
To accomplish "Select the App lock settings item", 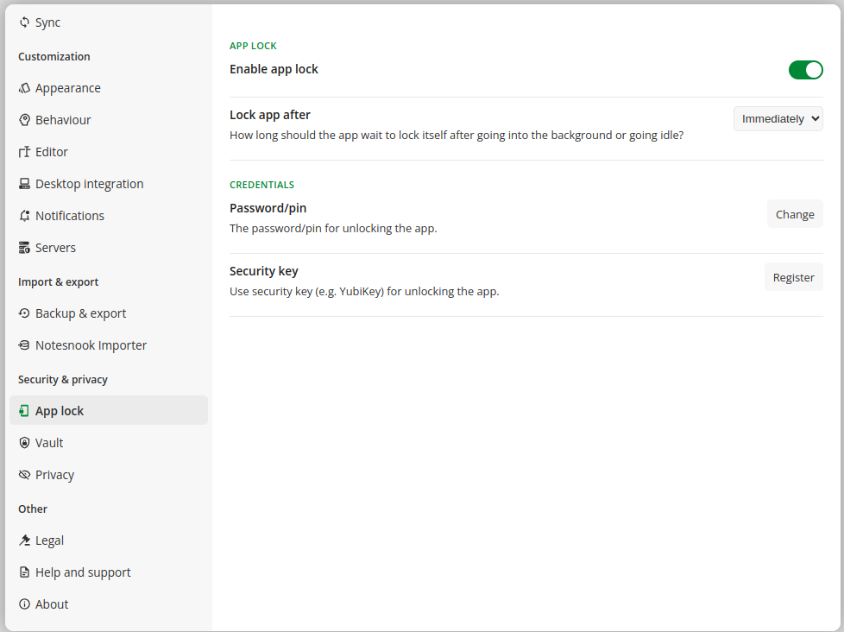I will click(x=60, y=411).
